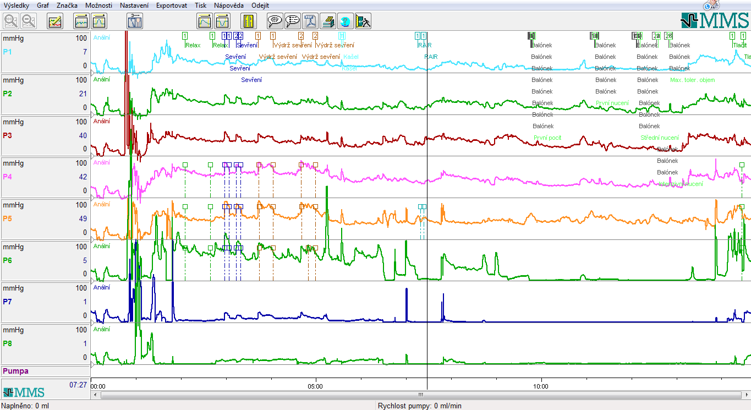This screenshot has width=751, height=410.
Task: Click the printer icon
Action: click(328, 21)
